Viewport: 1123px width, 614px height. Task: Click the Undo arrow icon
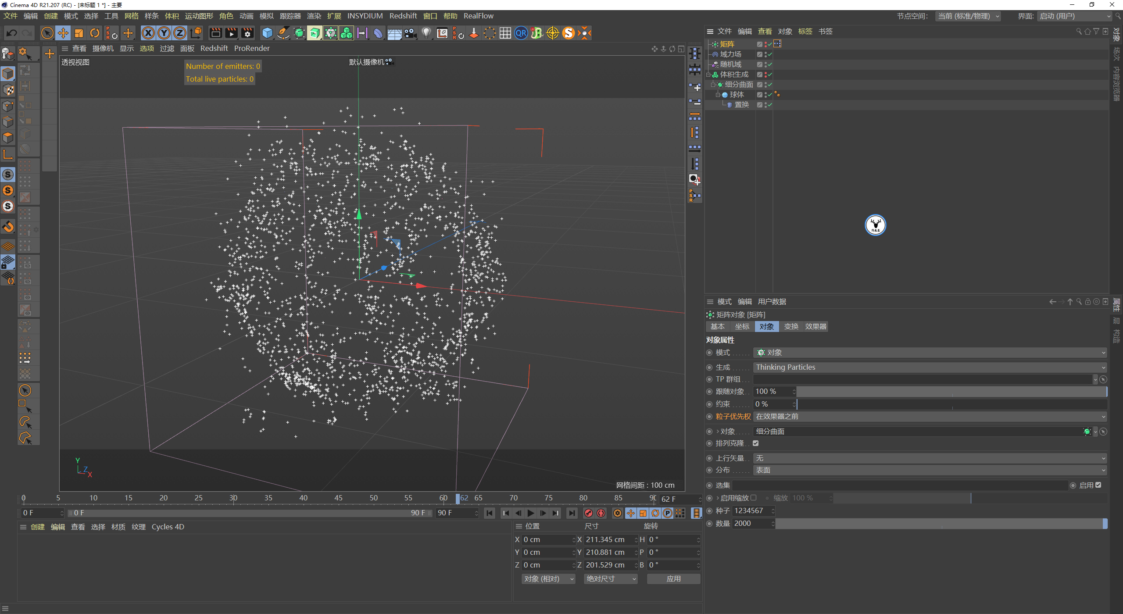click(x=12, y=33)
